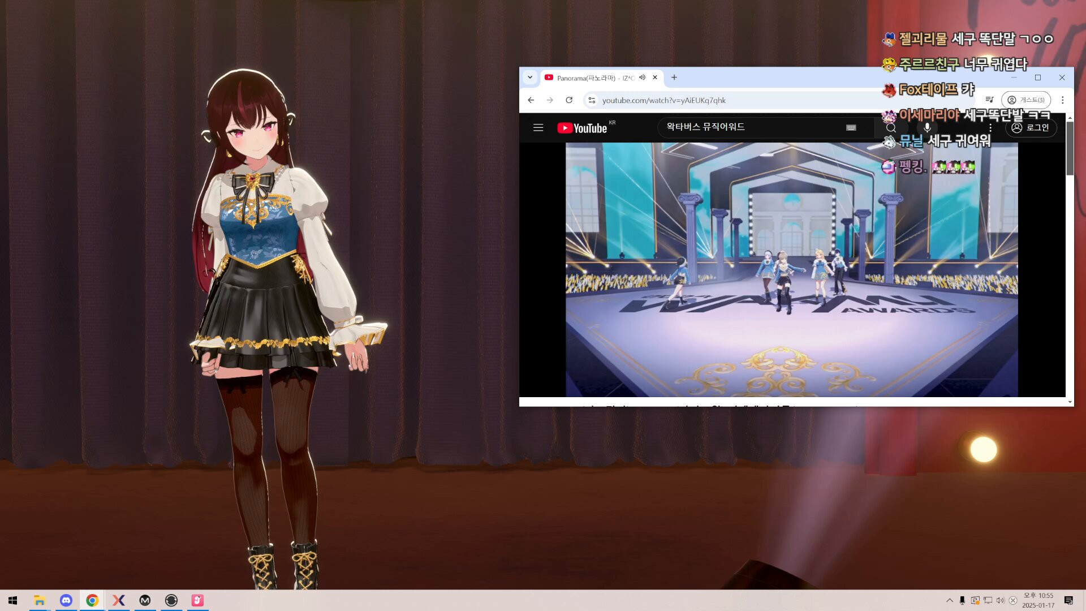Open the volume control in the tray
The width and height of the screenshot is (1086, 611).
[1000, 600]
